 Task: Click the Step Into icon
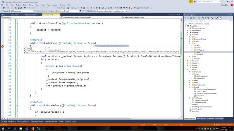[x=94, y=8]
